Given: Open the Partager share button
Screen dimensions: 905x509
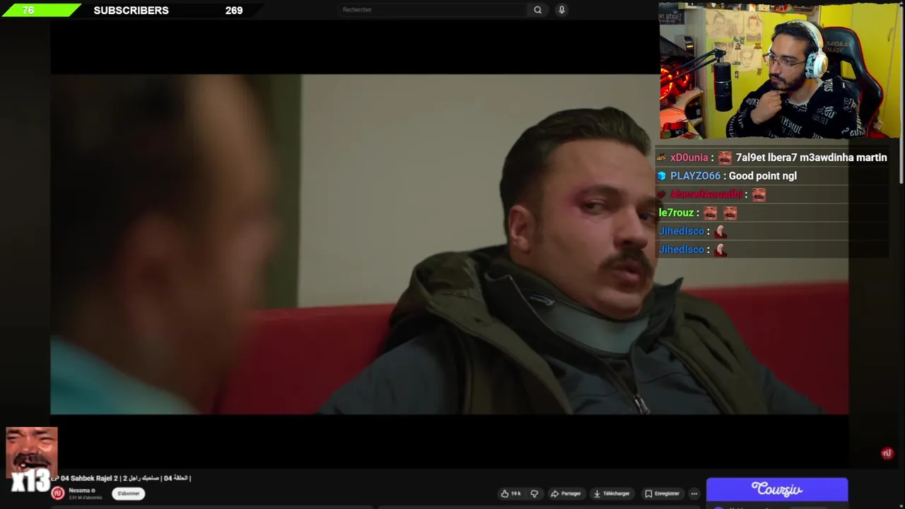Looking at the screenshot, I should click(x=566, y=493).
